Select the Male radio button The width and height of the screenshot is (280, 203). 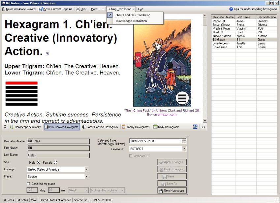[39, 162]
